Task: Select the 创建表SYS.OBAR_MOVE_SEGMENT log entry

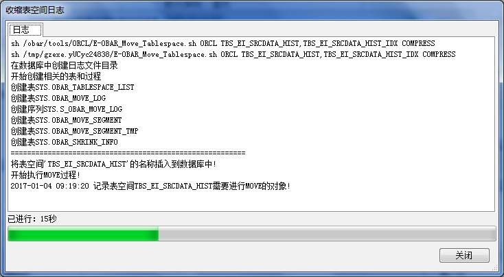Action: [x=66, y=120]
